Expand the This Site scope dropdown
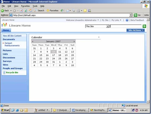 click(x=107, y=26)
